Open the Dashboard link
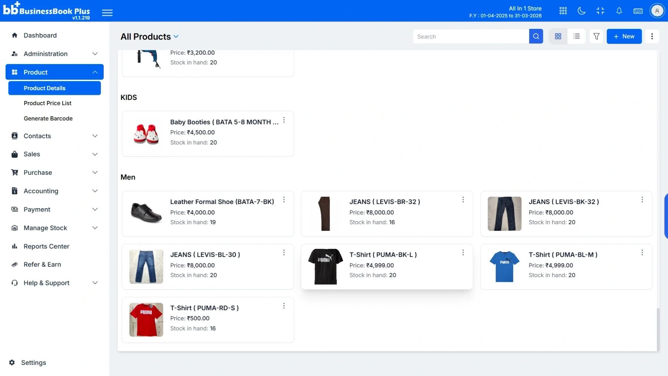Viewport: 668px width, 376px height. coord(40,35)
